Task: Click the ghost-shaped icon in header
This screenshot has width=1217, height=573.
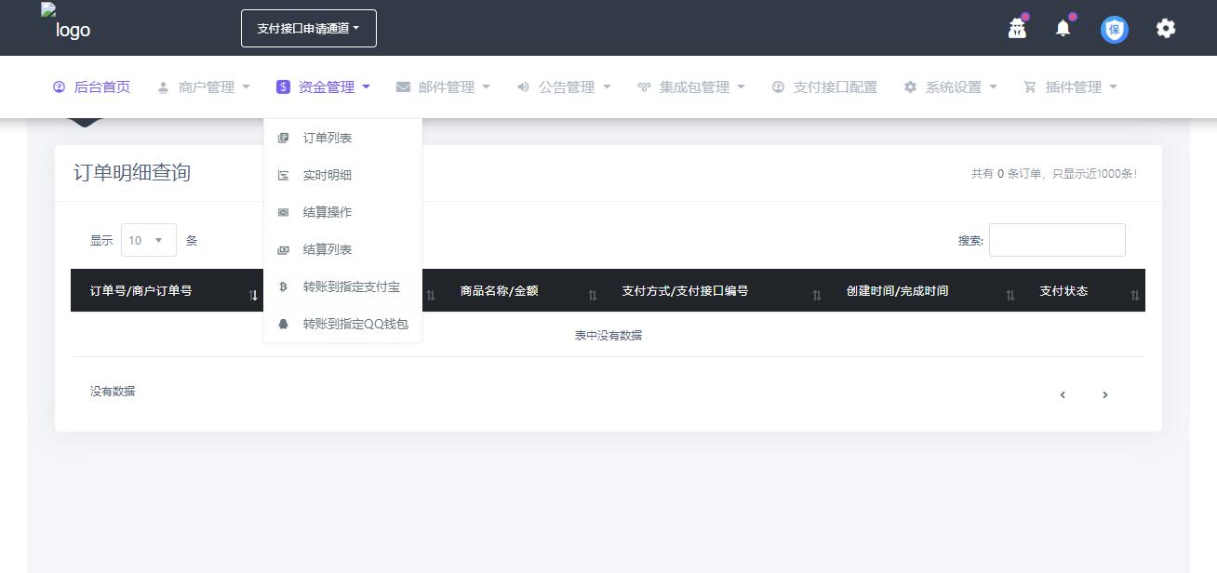Action: click(x=1017, y=29)
